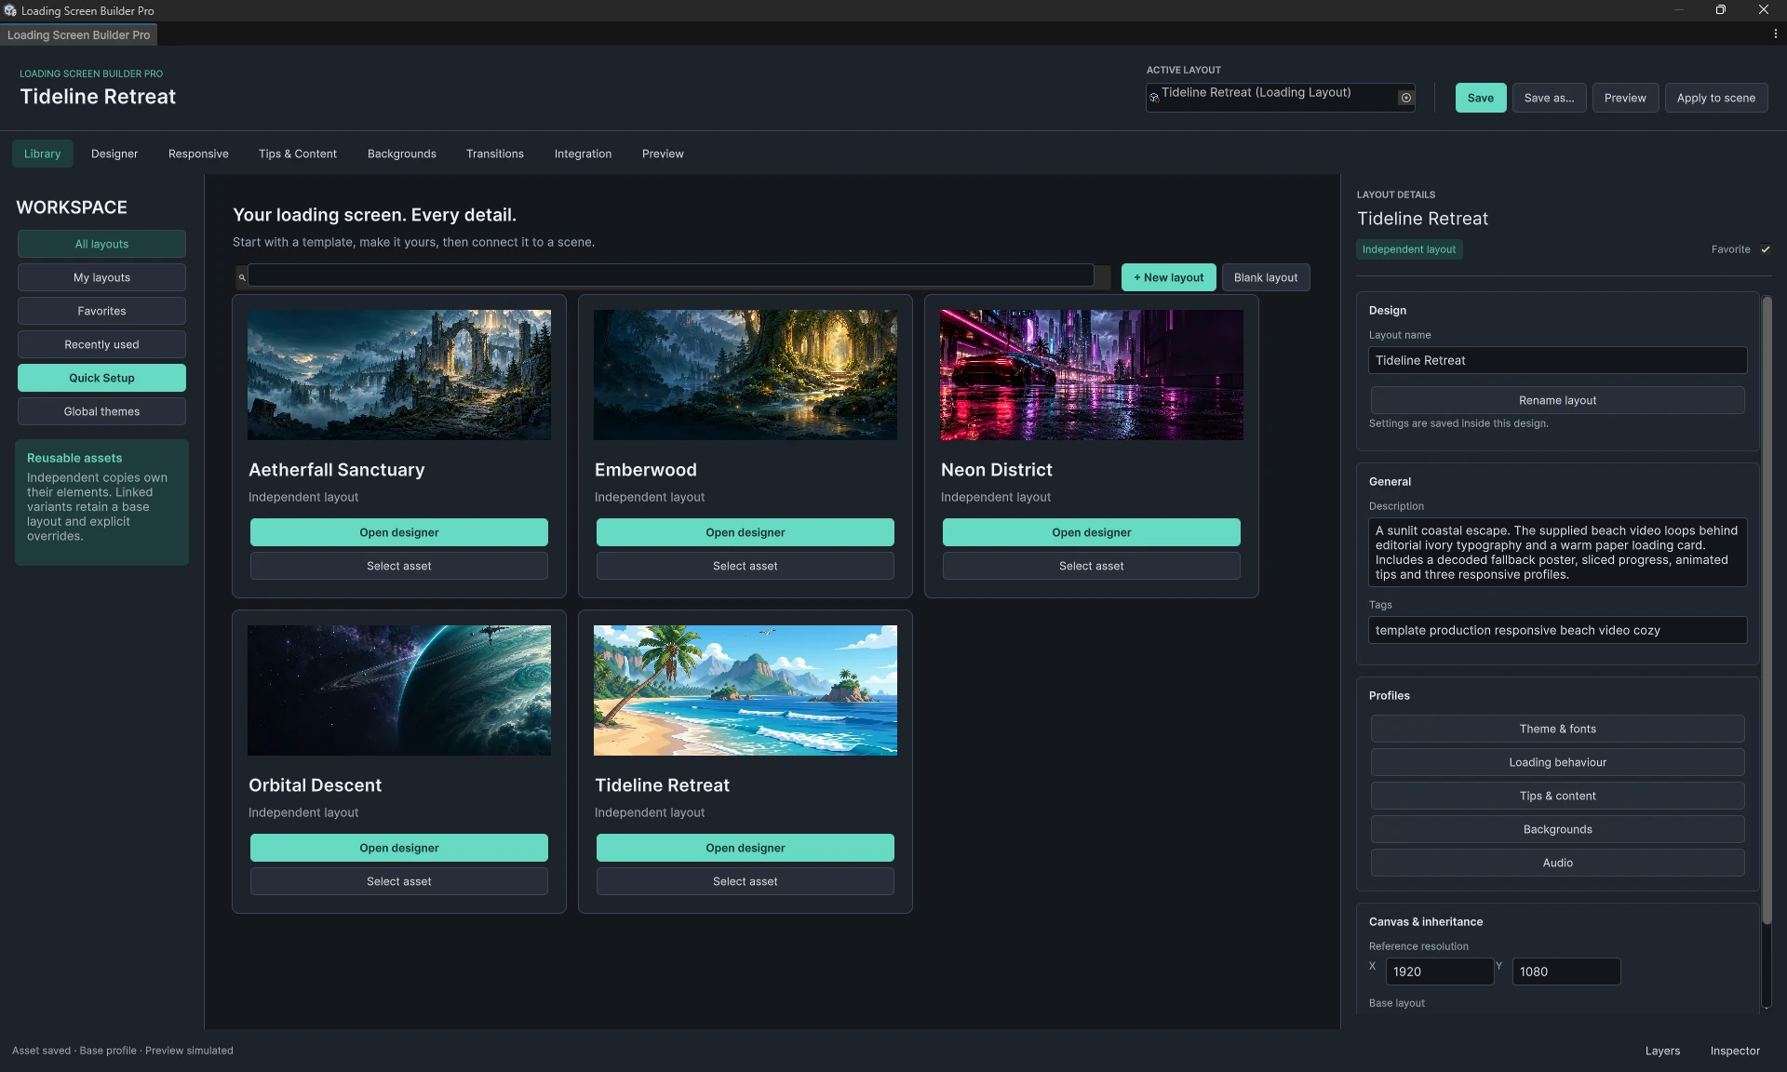Screen dimensions: 1787x1072
Task: Open designer for Neon District
Action: point(1092,532)
